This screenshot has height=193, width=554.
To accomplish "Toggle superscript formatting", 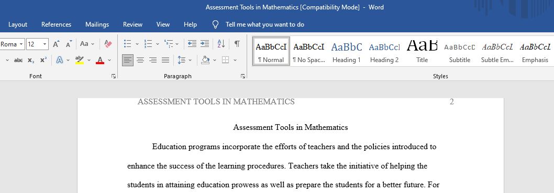I will tap(43, 60).
